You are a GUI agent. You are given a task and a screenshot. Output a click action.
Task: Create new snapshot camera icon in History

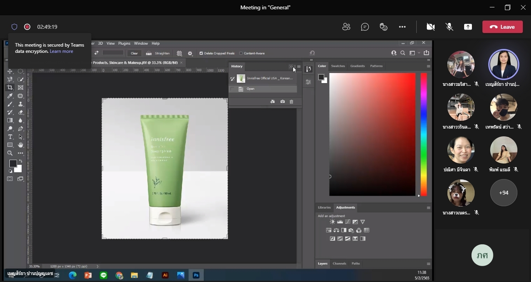pos(283,102)
